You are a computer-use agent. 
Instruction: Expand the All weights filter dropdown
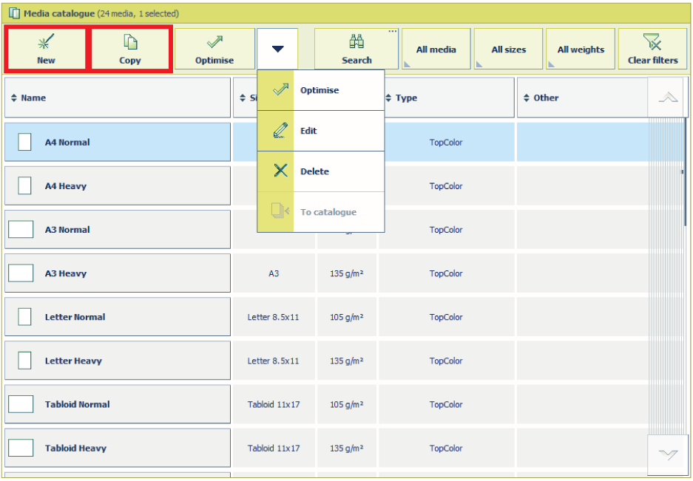click(x=581, y=50)
